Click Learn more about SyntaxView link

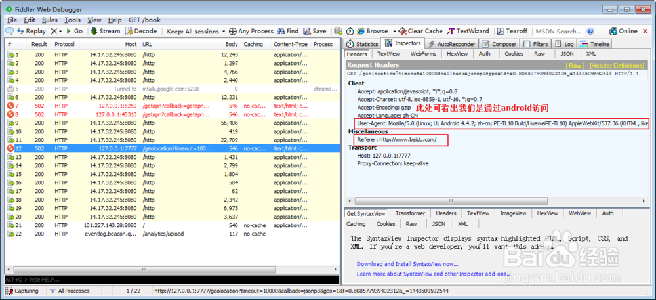[x=434, y=274]
